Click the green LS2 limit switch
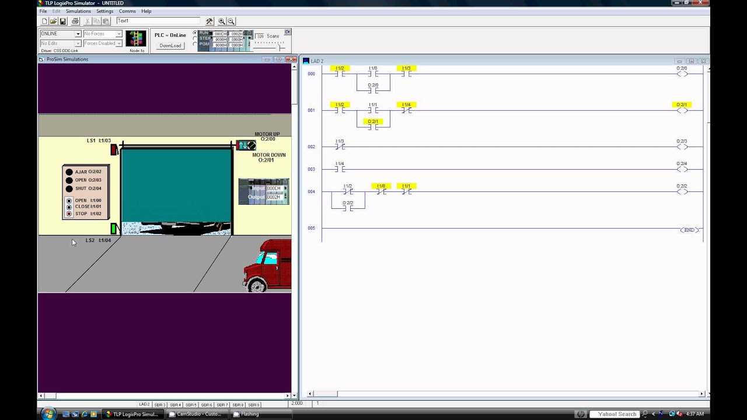The height and width of the screenshot is (420, 747). click(114, 229)
